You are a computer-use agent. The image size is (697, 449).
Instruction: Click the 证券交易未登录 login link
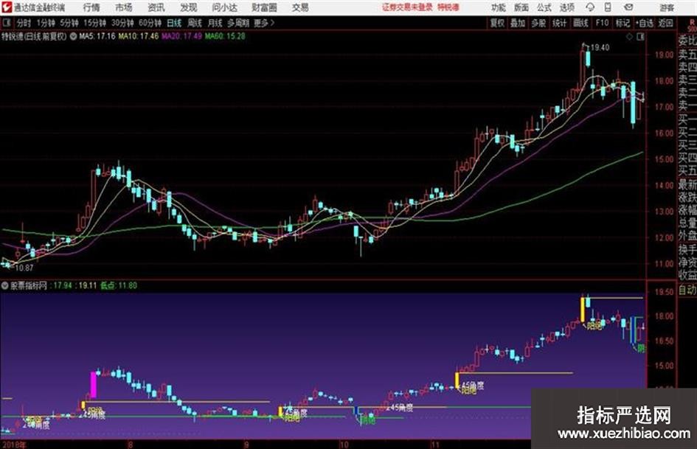pyautogui.click(x=407, y=7)
